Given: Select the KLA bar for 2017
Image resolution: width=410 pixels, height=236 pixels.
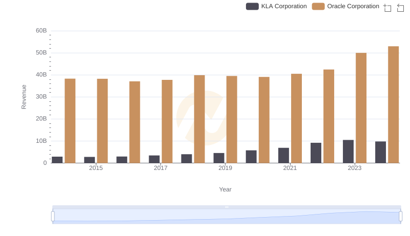Looking at the screenshot, I should click(x=154, y=159).
